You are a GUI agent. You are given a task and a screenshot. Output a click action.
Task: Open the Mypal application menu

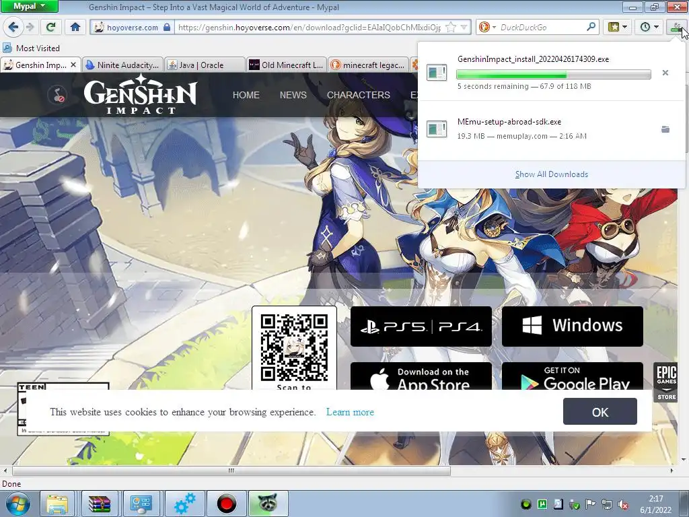click(x=29, y=6)
